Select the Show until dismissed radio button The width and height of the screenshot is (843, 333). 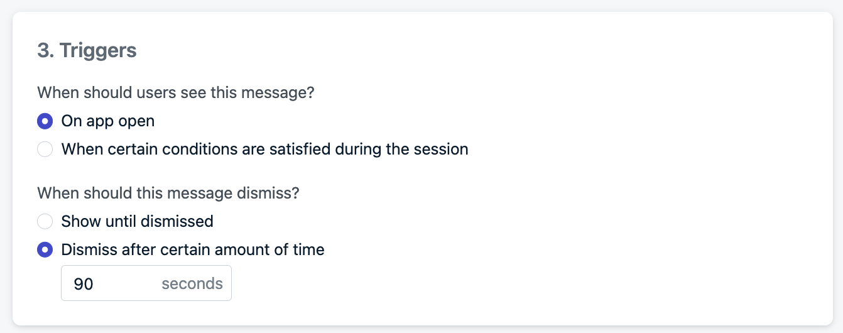[x=45, y=221]
